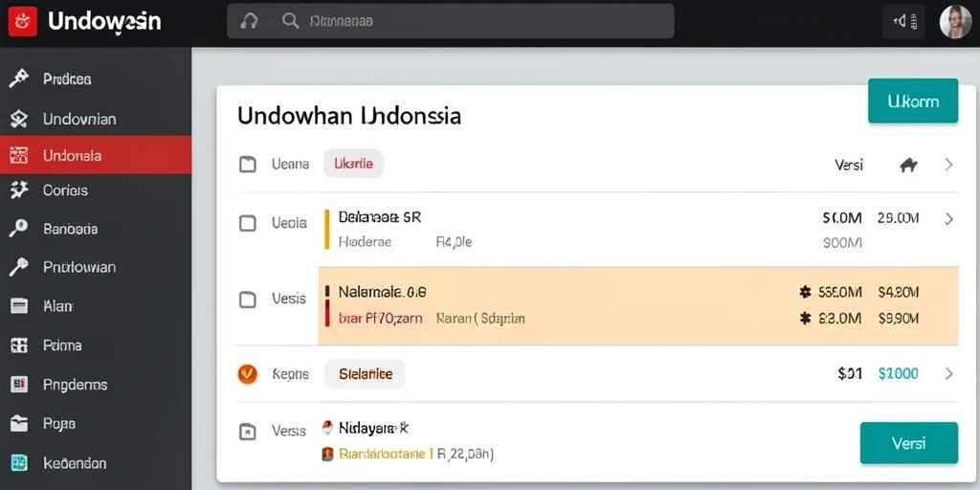
Task: Tick the checkbox in Ueoia row
Action: [x=248, y=223]
